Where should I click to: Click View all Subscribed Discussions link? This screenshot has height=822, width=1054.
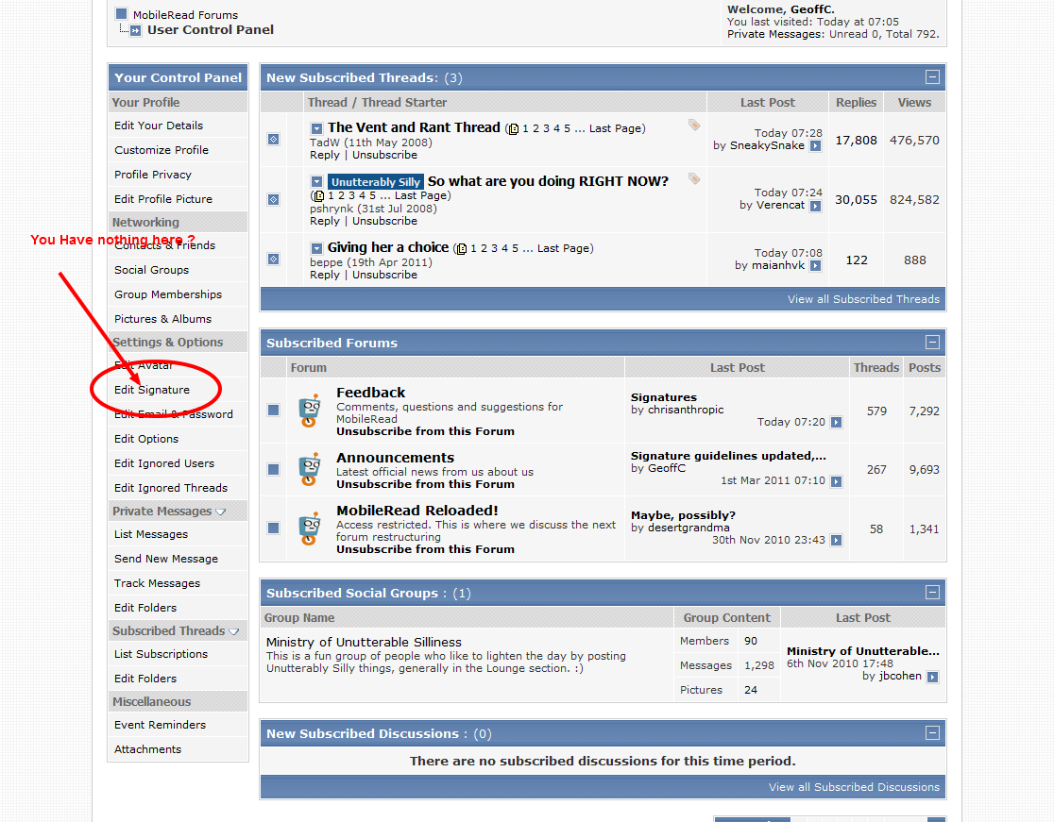click(x=855, y=787)
